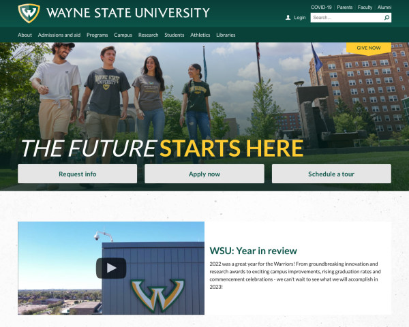
Task: Select Students in the navigation bar
Action: (x=175, y=35)
